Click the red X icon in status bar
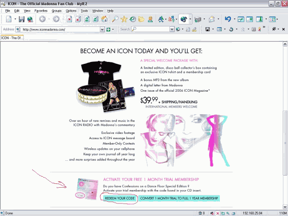The image size is (288, 216). (217, 213)
